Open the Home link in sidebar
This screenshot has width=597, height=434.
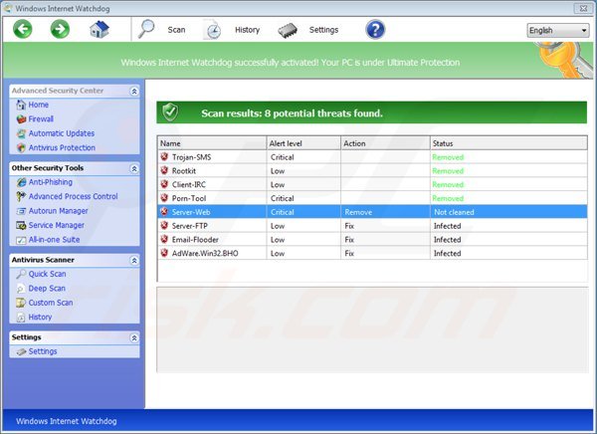pyautogui.click(x=39, y=105)
